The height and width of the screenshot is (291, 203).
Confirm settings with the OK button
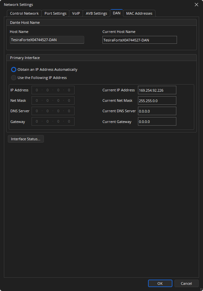[x=160, y=283]
